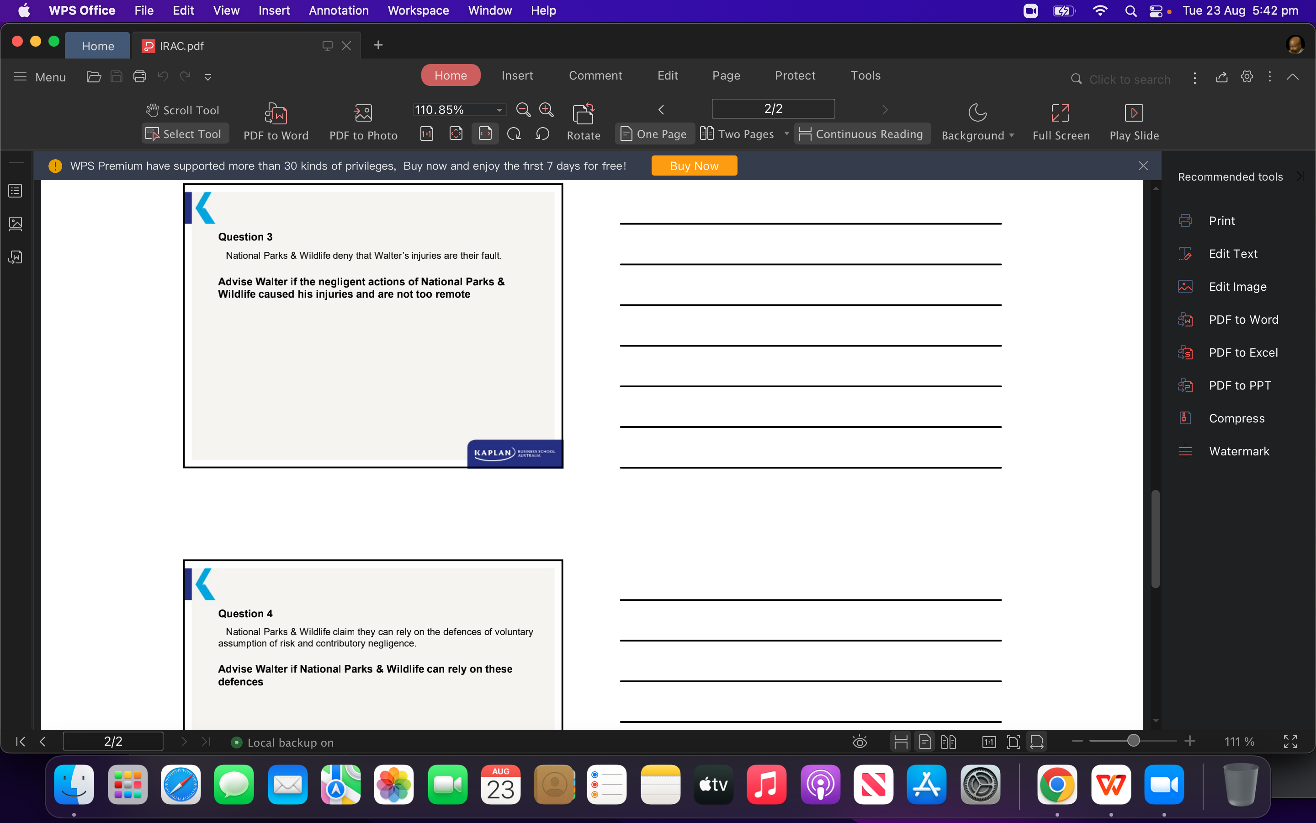Image resolution: width=1316 pixels, height=823 pixels.
Task: Switch to Two Pages view in status bar
Action: [x=949, y=741]
